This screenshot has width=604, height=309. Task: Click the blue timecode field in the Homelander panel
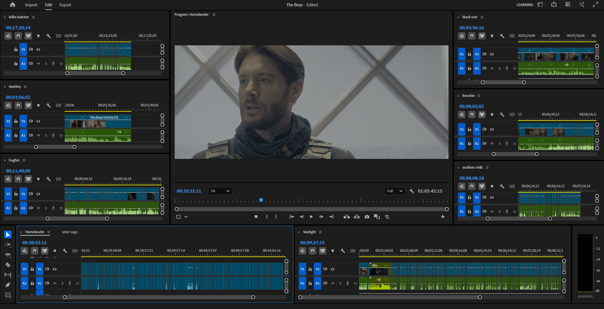[x=34, y=243]
